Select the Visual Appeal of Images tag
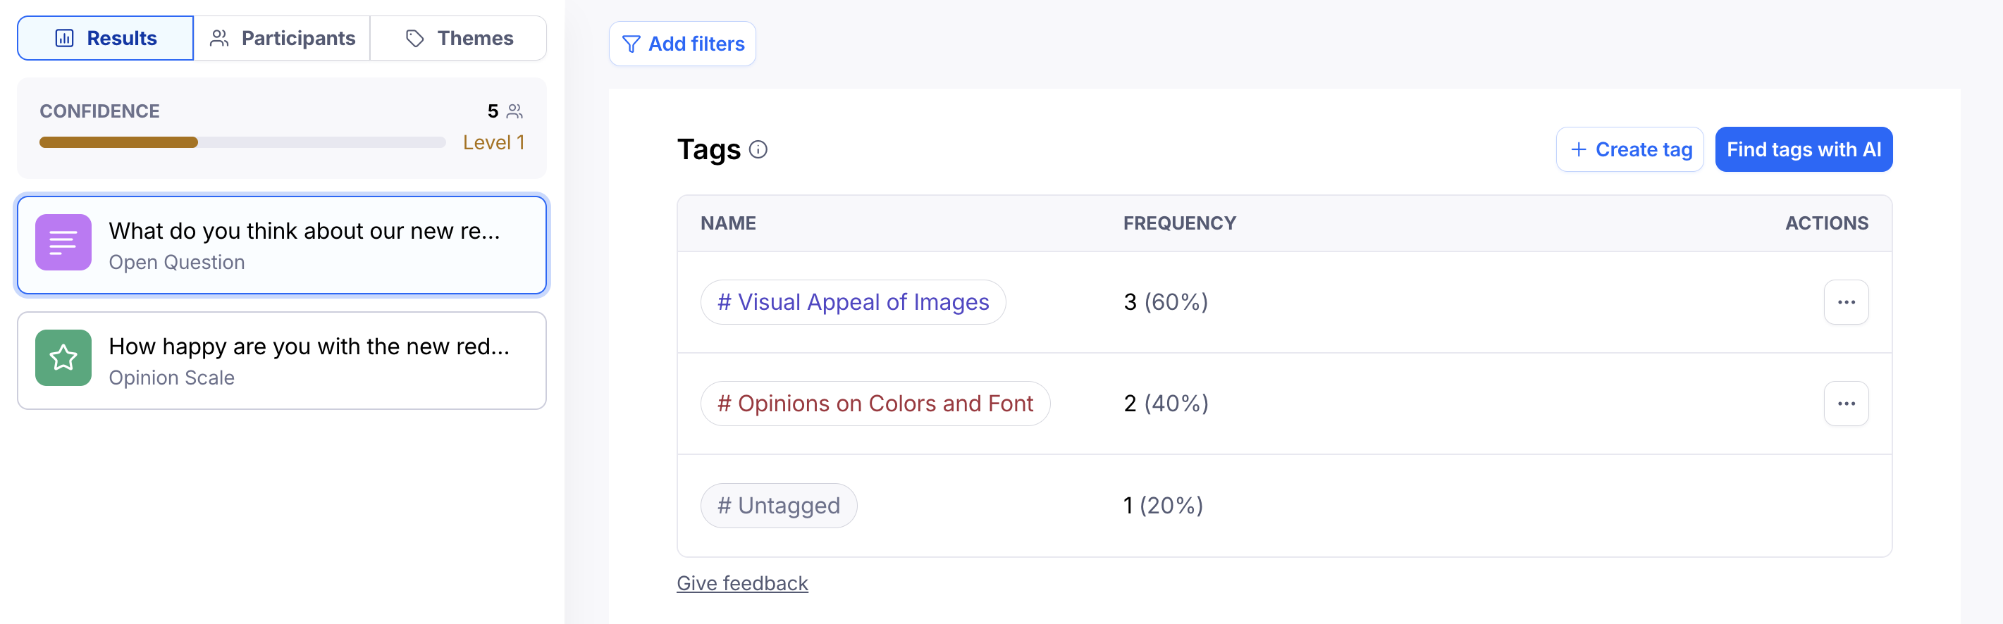This screenshot has width=2003, height=624. click(852, 302)
